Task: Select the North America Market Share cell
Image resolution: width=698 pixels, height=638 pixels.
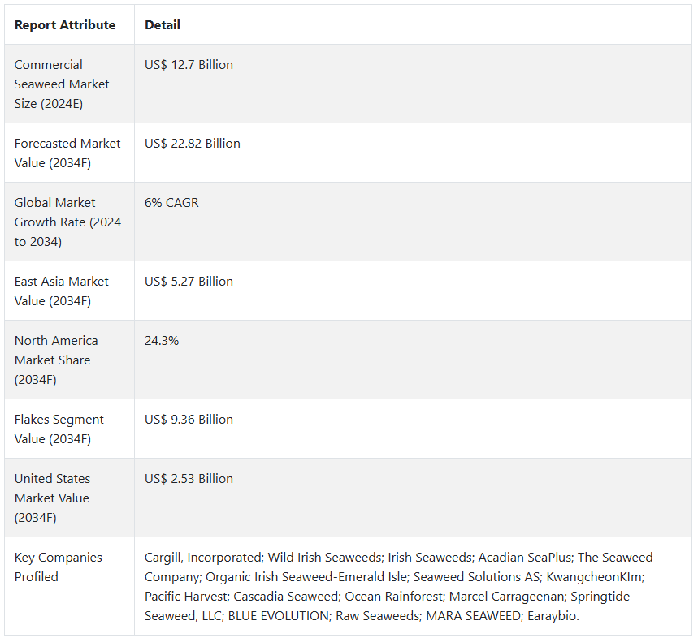Action: pyautogui.click(x=56, y=360)
